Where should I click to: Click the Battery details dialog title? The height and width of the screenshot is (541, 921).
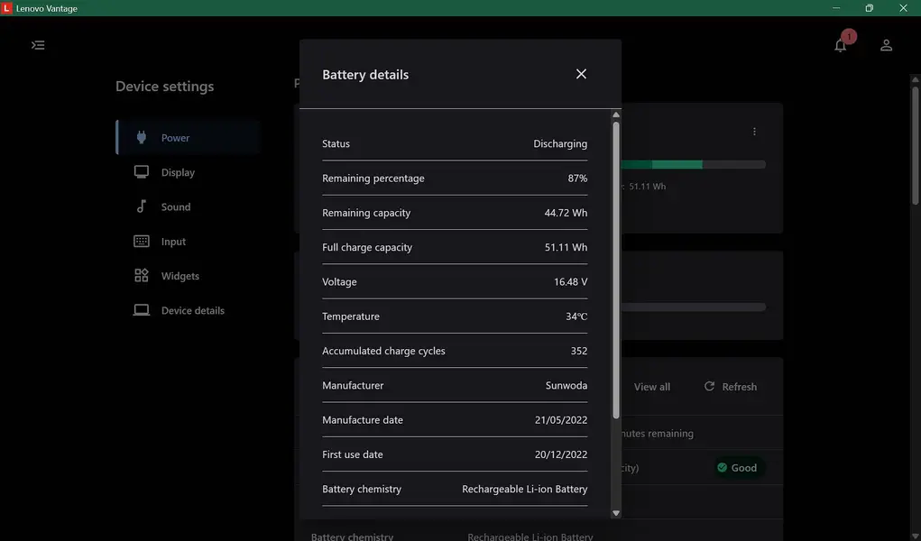point(365,75)
